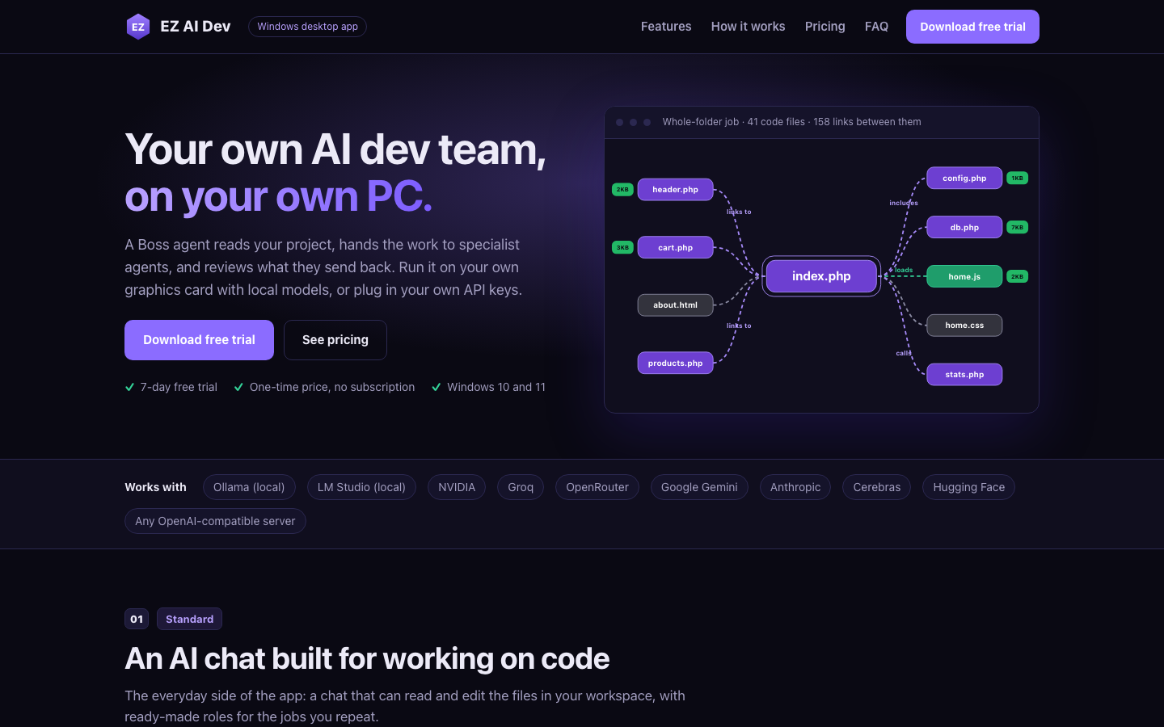Click the Anthropic chip
Viewport: 1164px width, 727px height.
pyautogui.click(x=795, y=487)
